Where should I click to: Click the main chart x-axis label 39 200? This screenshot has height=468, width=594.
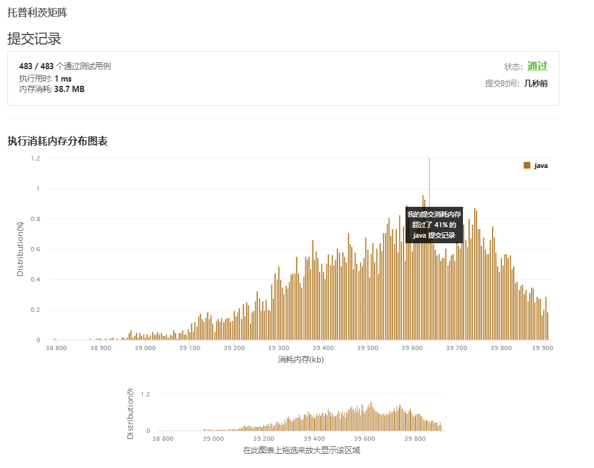coord(234,348)
